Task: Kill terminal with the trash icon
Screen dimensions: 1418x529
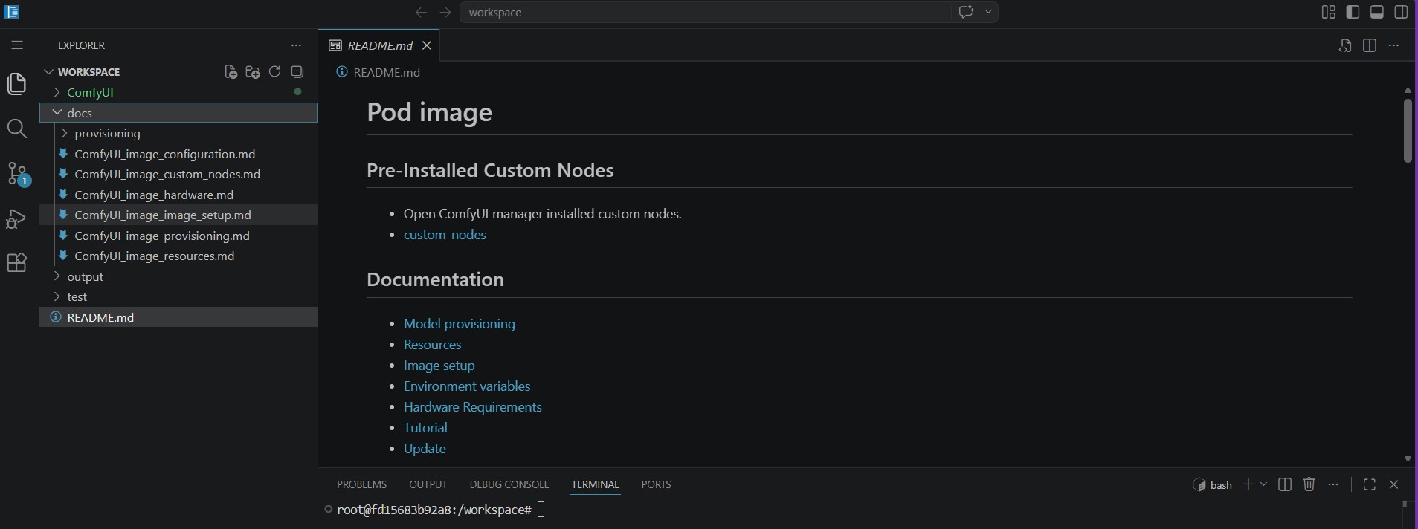Action: (x=1309, y=484)
